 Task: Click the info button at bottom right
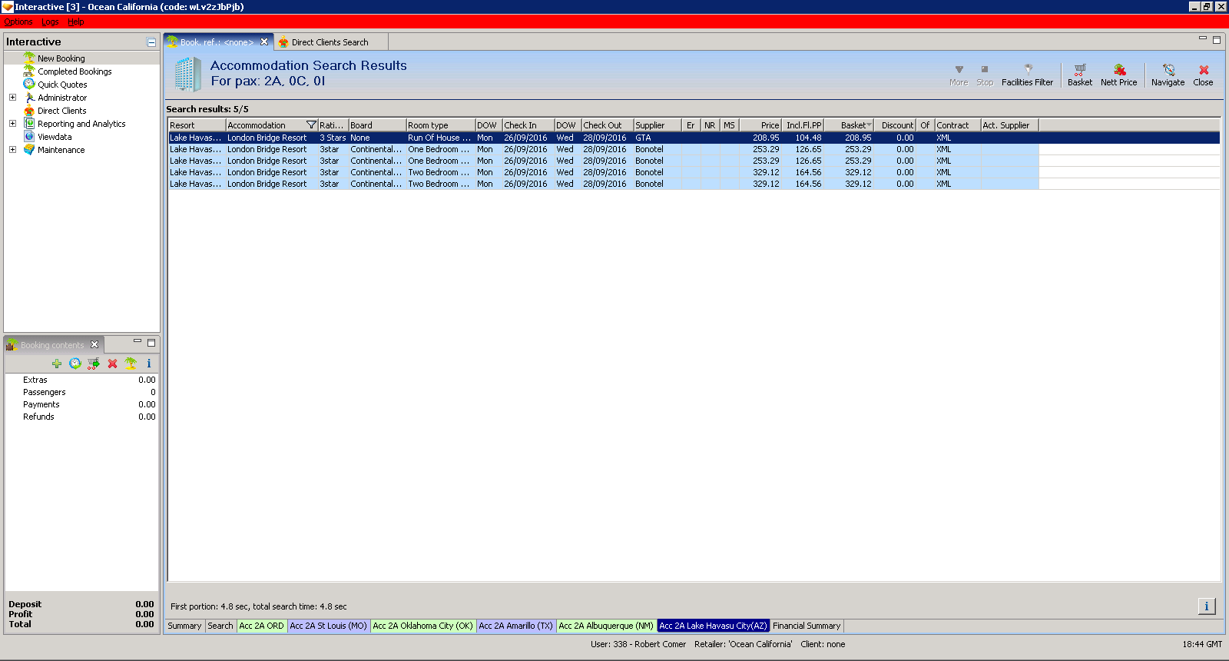pyautogui.click(x=1206, y=606)
